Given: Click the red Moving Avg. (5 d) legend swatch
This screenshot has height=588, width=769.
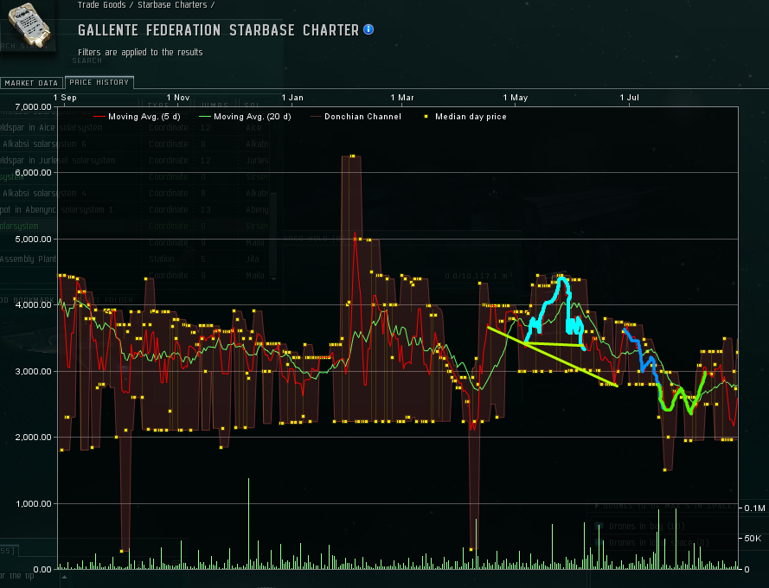Looking at the screenshot, I should [x=99, y=117].
